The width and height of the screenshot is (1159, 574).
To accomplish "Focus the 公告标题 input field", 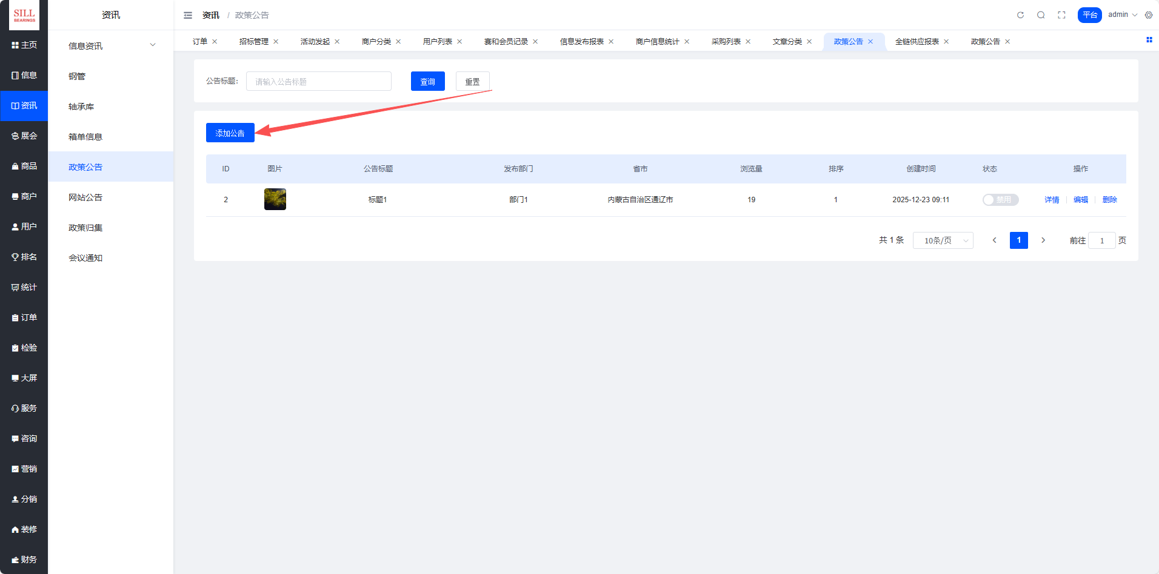I will click(x=318, y=81).
